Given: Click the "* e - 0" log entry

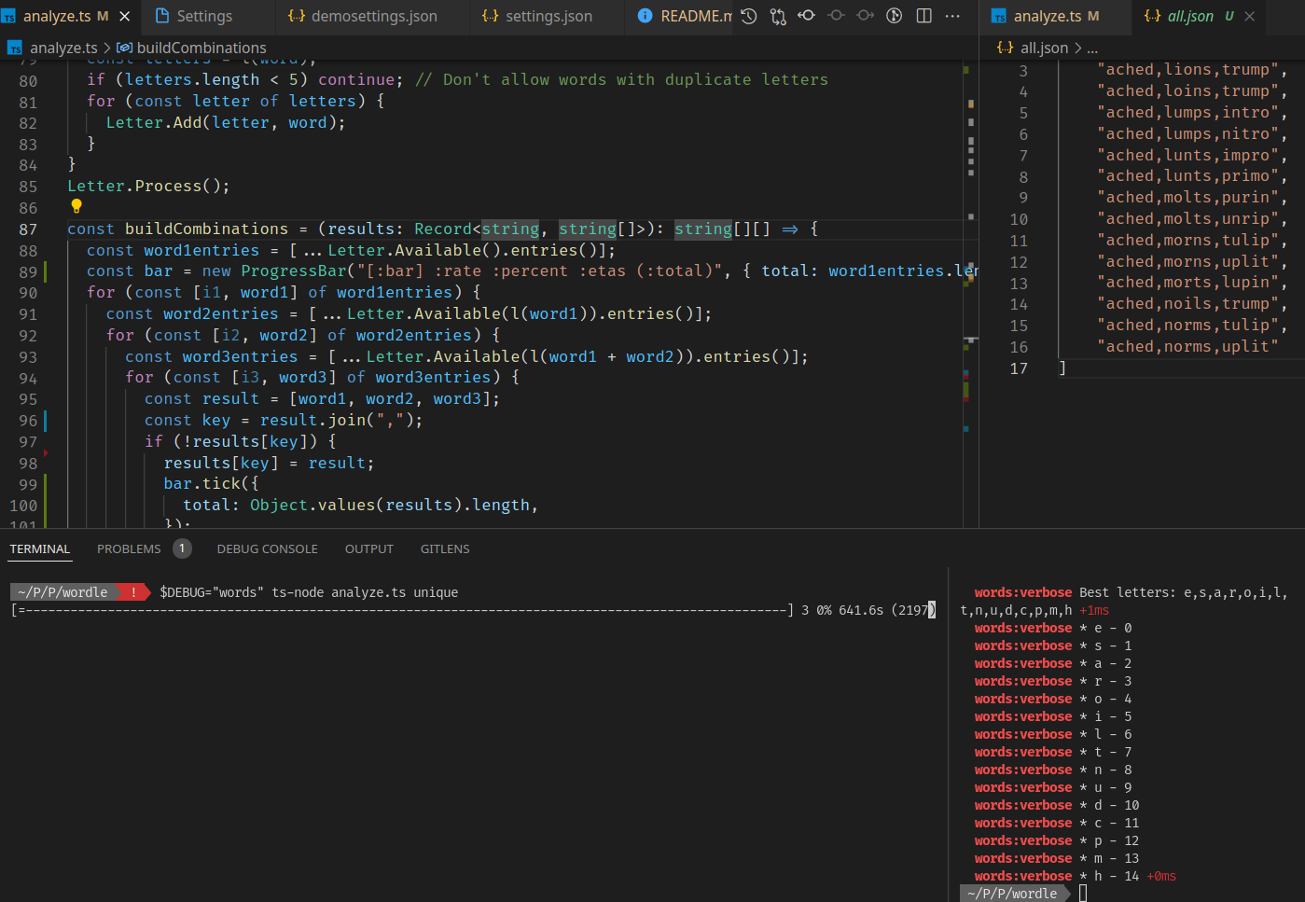Looking at the screenshot, I should [1105, 628].
